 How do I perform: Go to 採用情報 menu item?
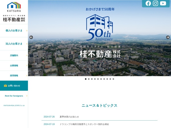[14, 76]
